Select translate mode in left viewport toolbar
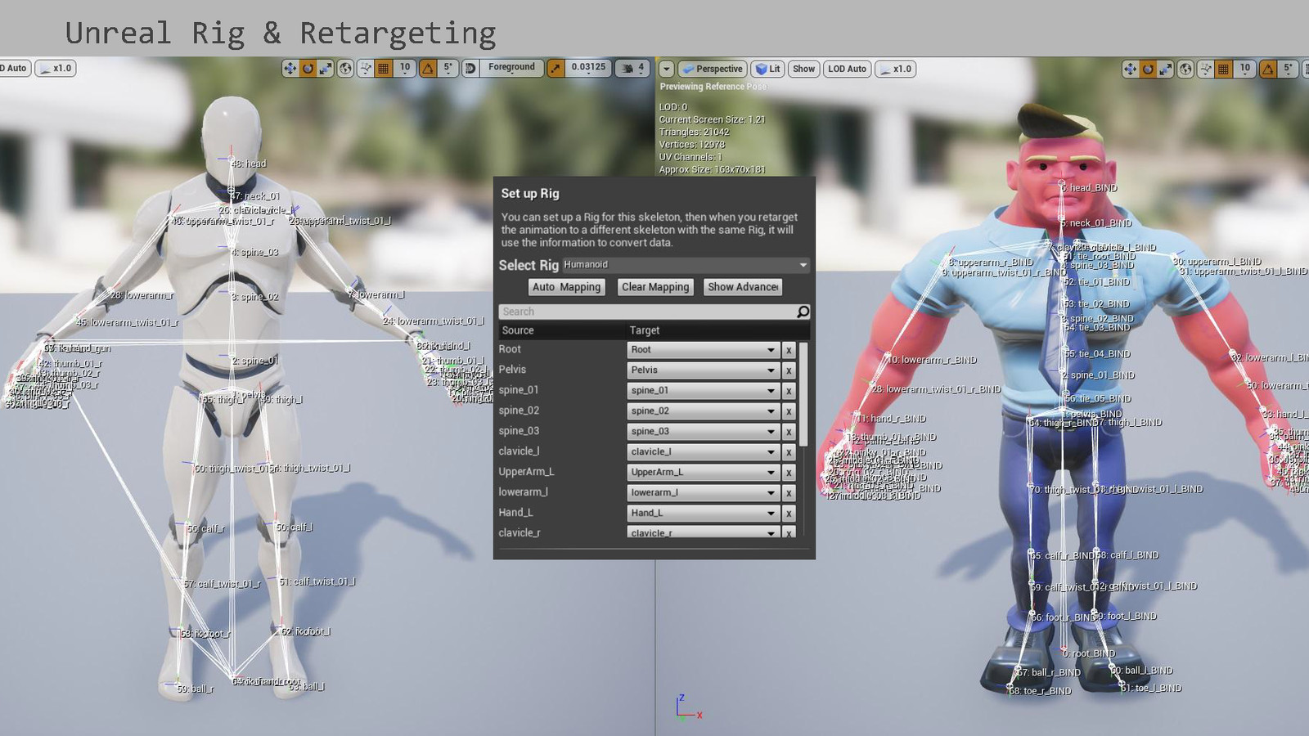The image size is (1309, 736). (290, 69)
